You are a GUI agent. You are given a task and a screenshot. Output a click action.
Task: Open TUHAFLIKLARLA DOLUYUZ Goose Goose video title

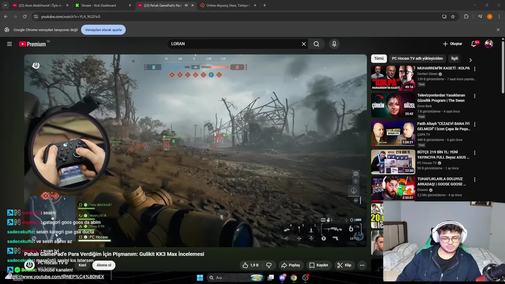(442, 181)
